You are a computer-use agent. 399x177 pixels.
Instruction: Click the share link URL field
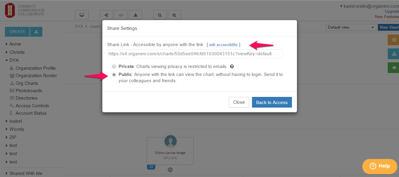[x=195, y=54]
